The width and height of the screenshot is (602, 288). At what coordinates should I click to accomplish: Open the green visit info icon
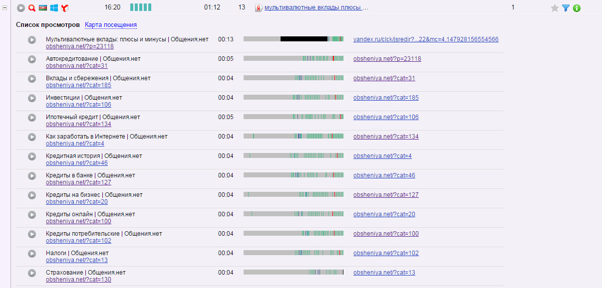pyautogui.click(x=577, y=8)
